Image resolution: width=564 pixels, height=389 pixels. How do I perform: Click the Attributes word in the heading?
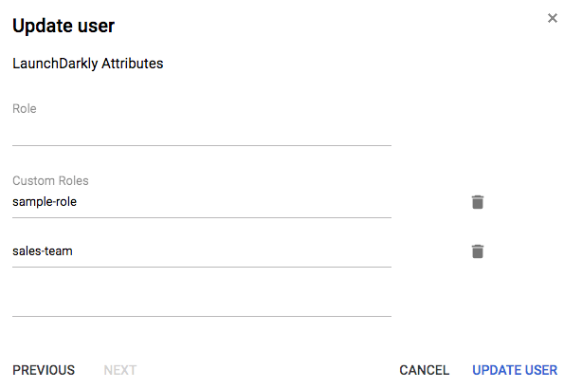[x=133, y=64]
